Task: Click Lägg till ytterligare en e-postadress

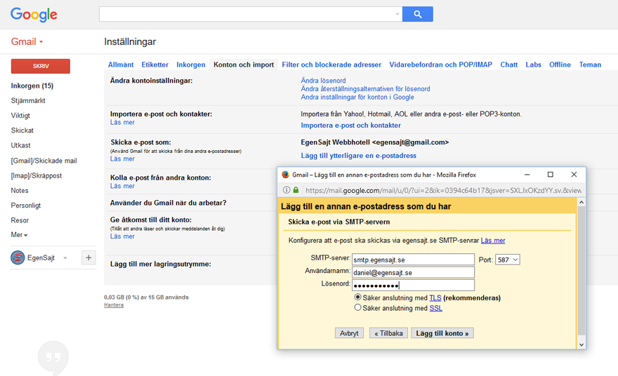Action: 359,156
